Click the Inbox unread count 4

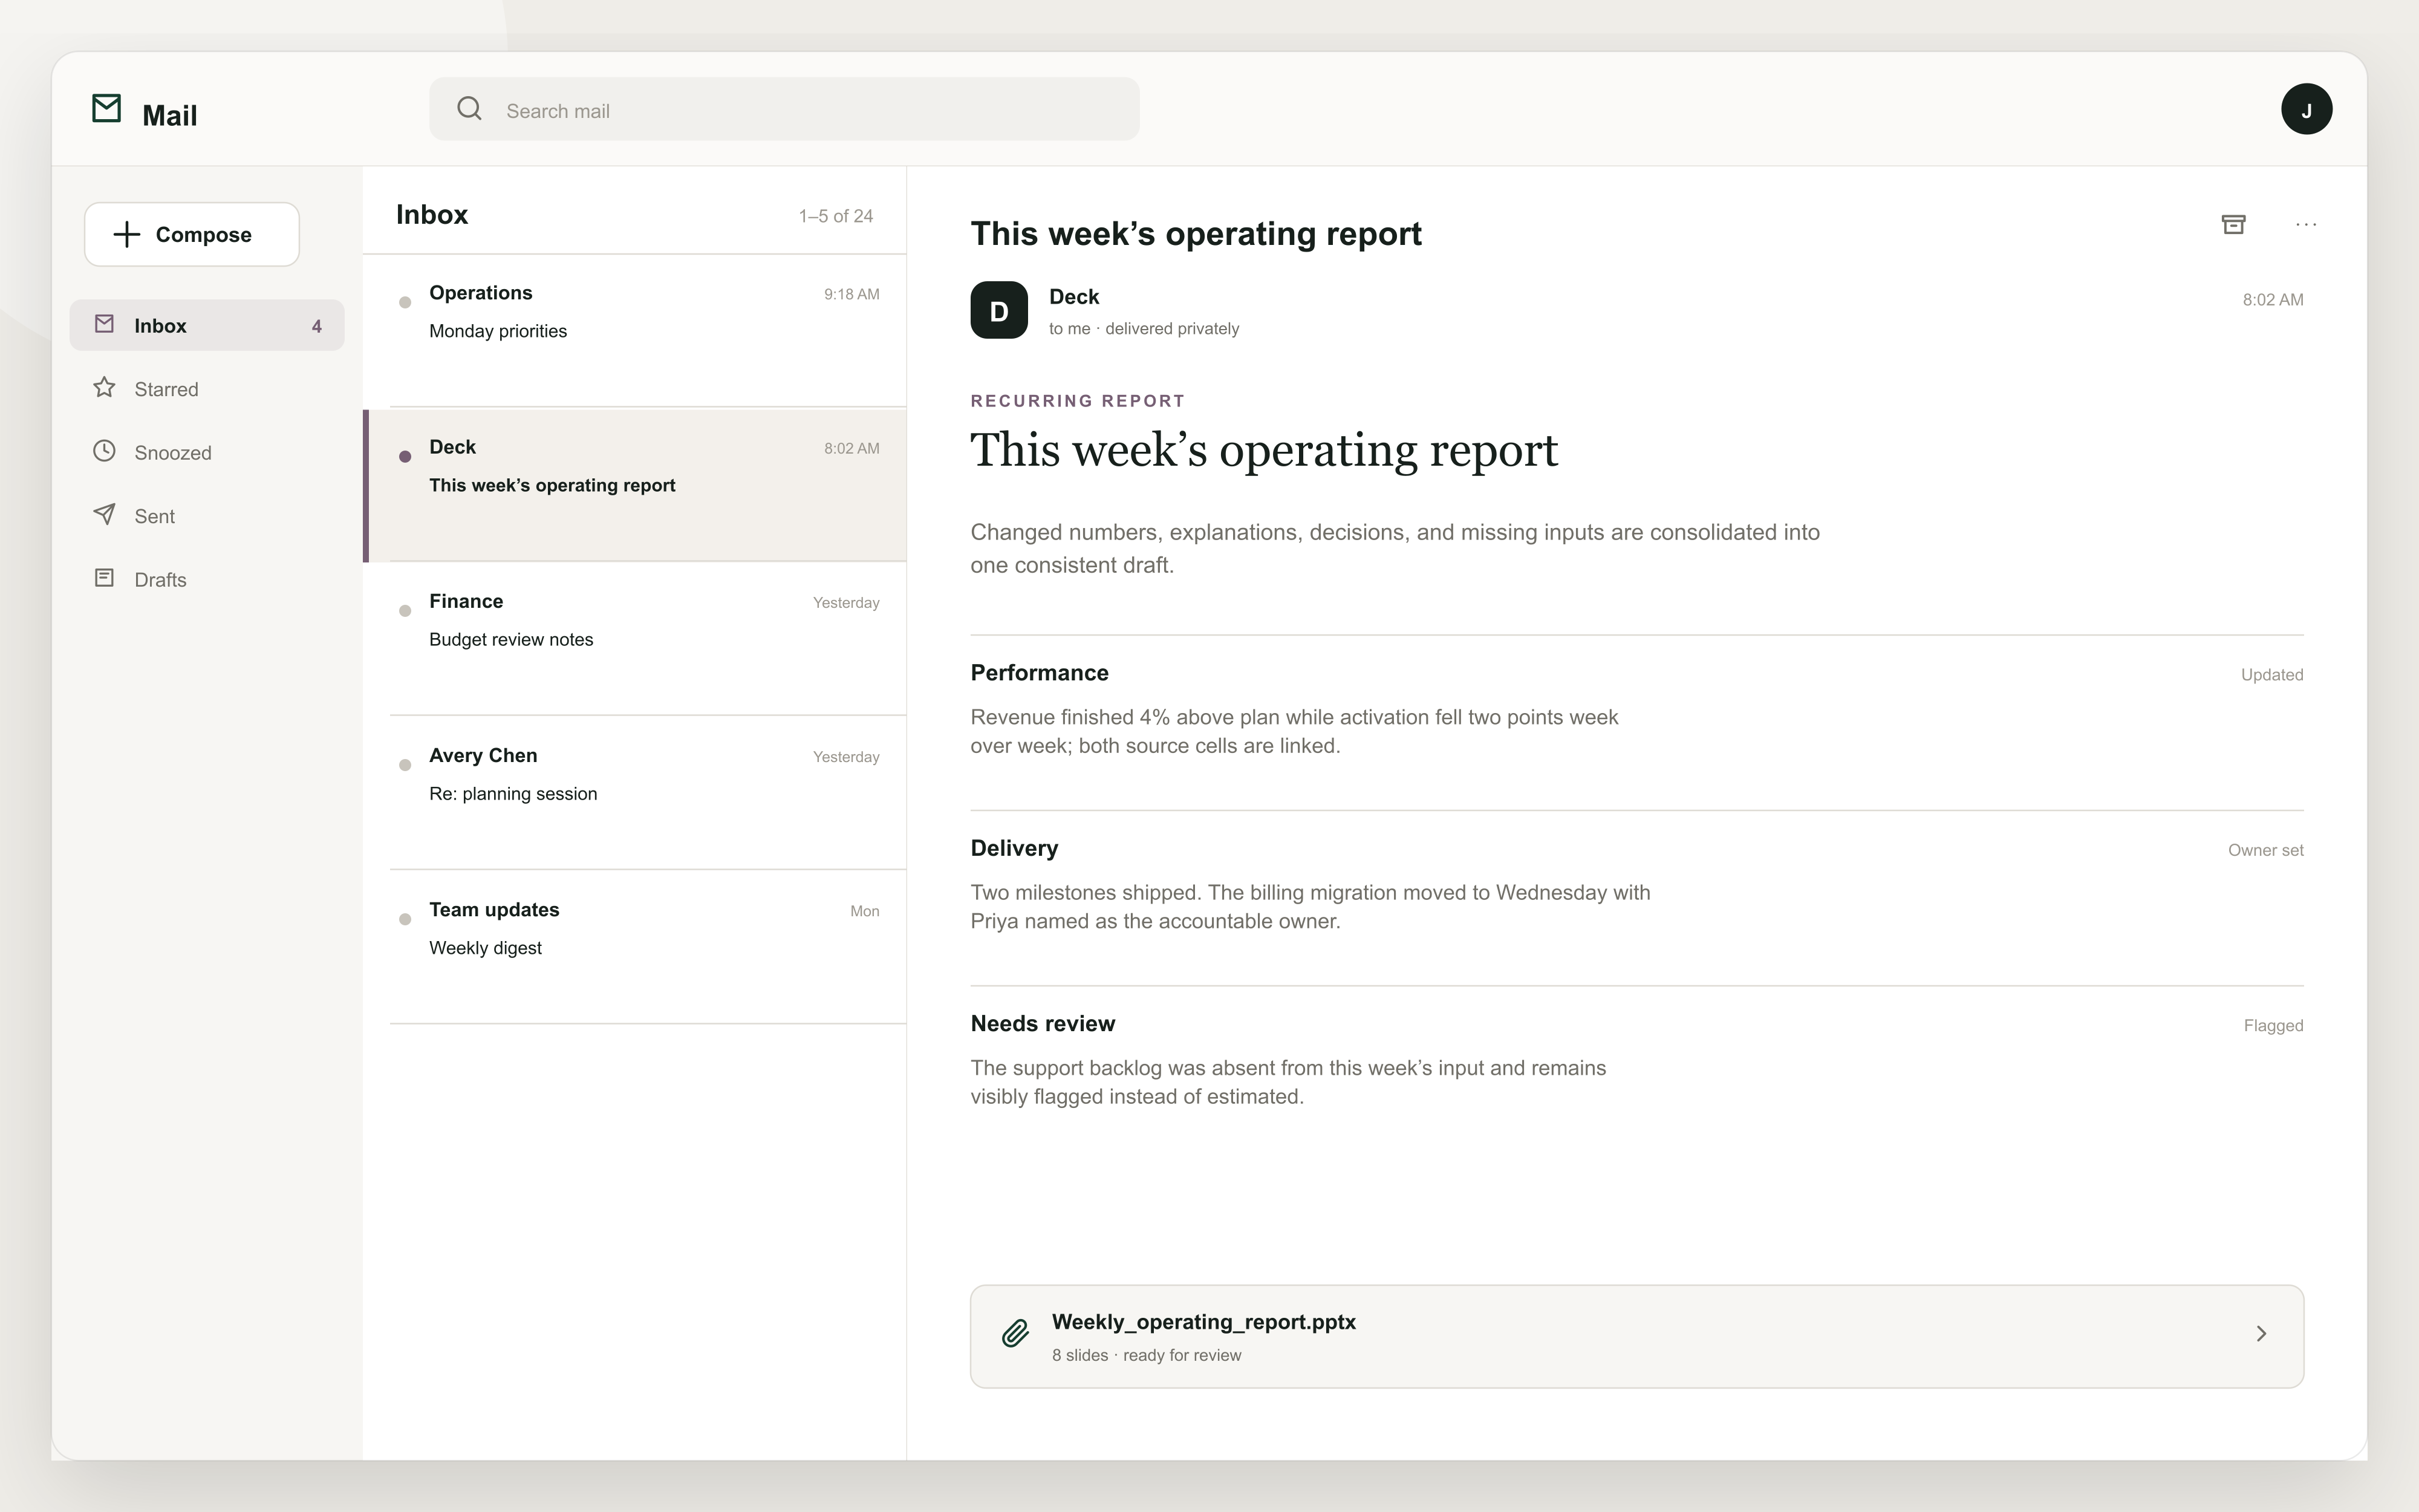coord(317,326)
